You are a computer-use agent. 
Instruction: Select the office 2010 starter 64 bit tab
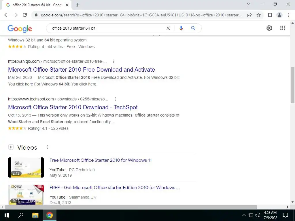(x=37, y=5)
